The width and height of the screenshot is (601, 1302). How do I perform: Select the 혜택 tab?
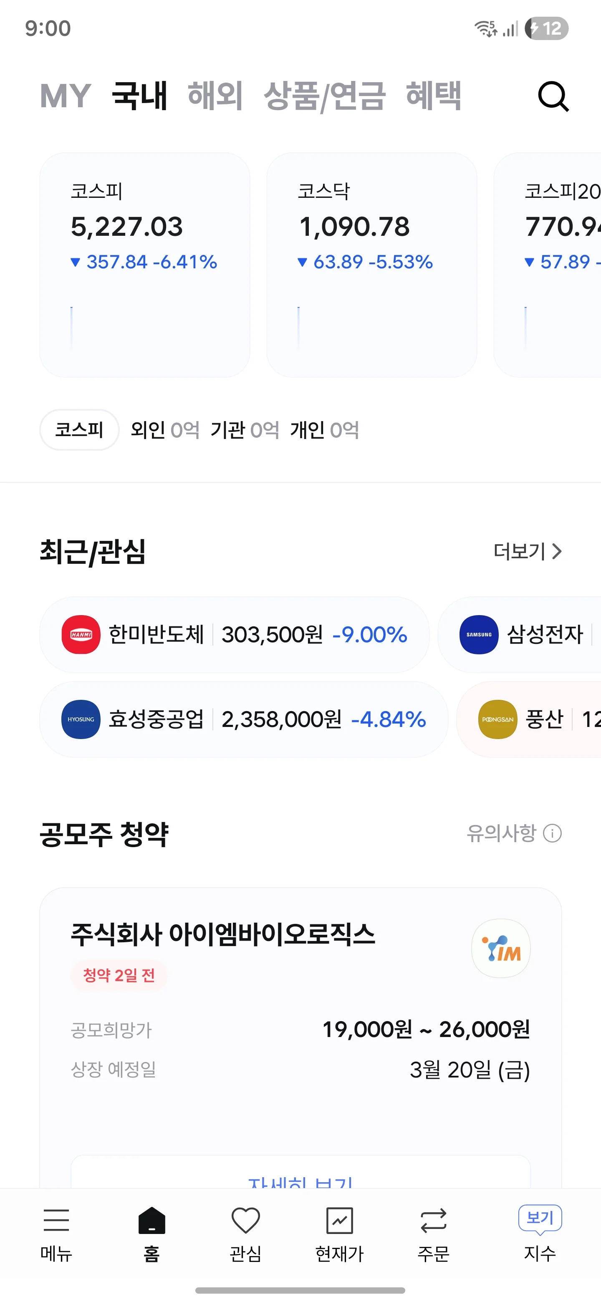pyautogui.click(x=434, y=96)
